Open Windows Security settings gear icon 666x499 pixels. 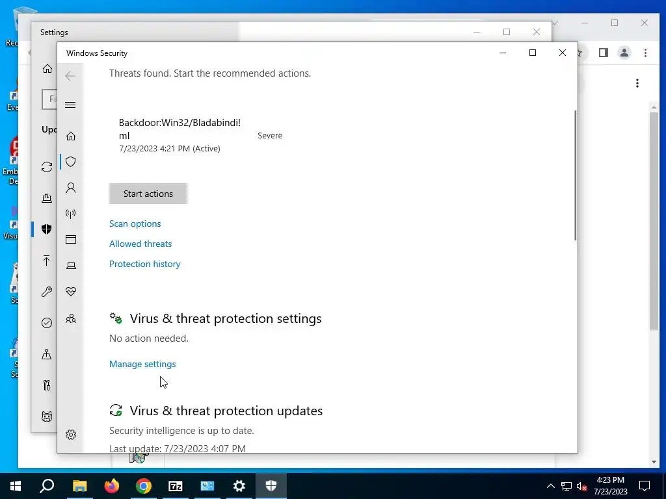pyautogui.click(x=71, y=435)
